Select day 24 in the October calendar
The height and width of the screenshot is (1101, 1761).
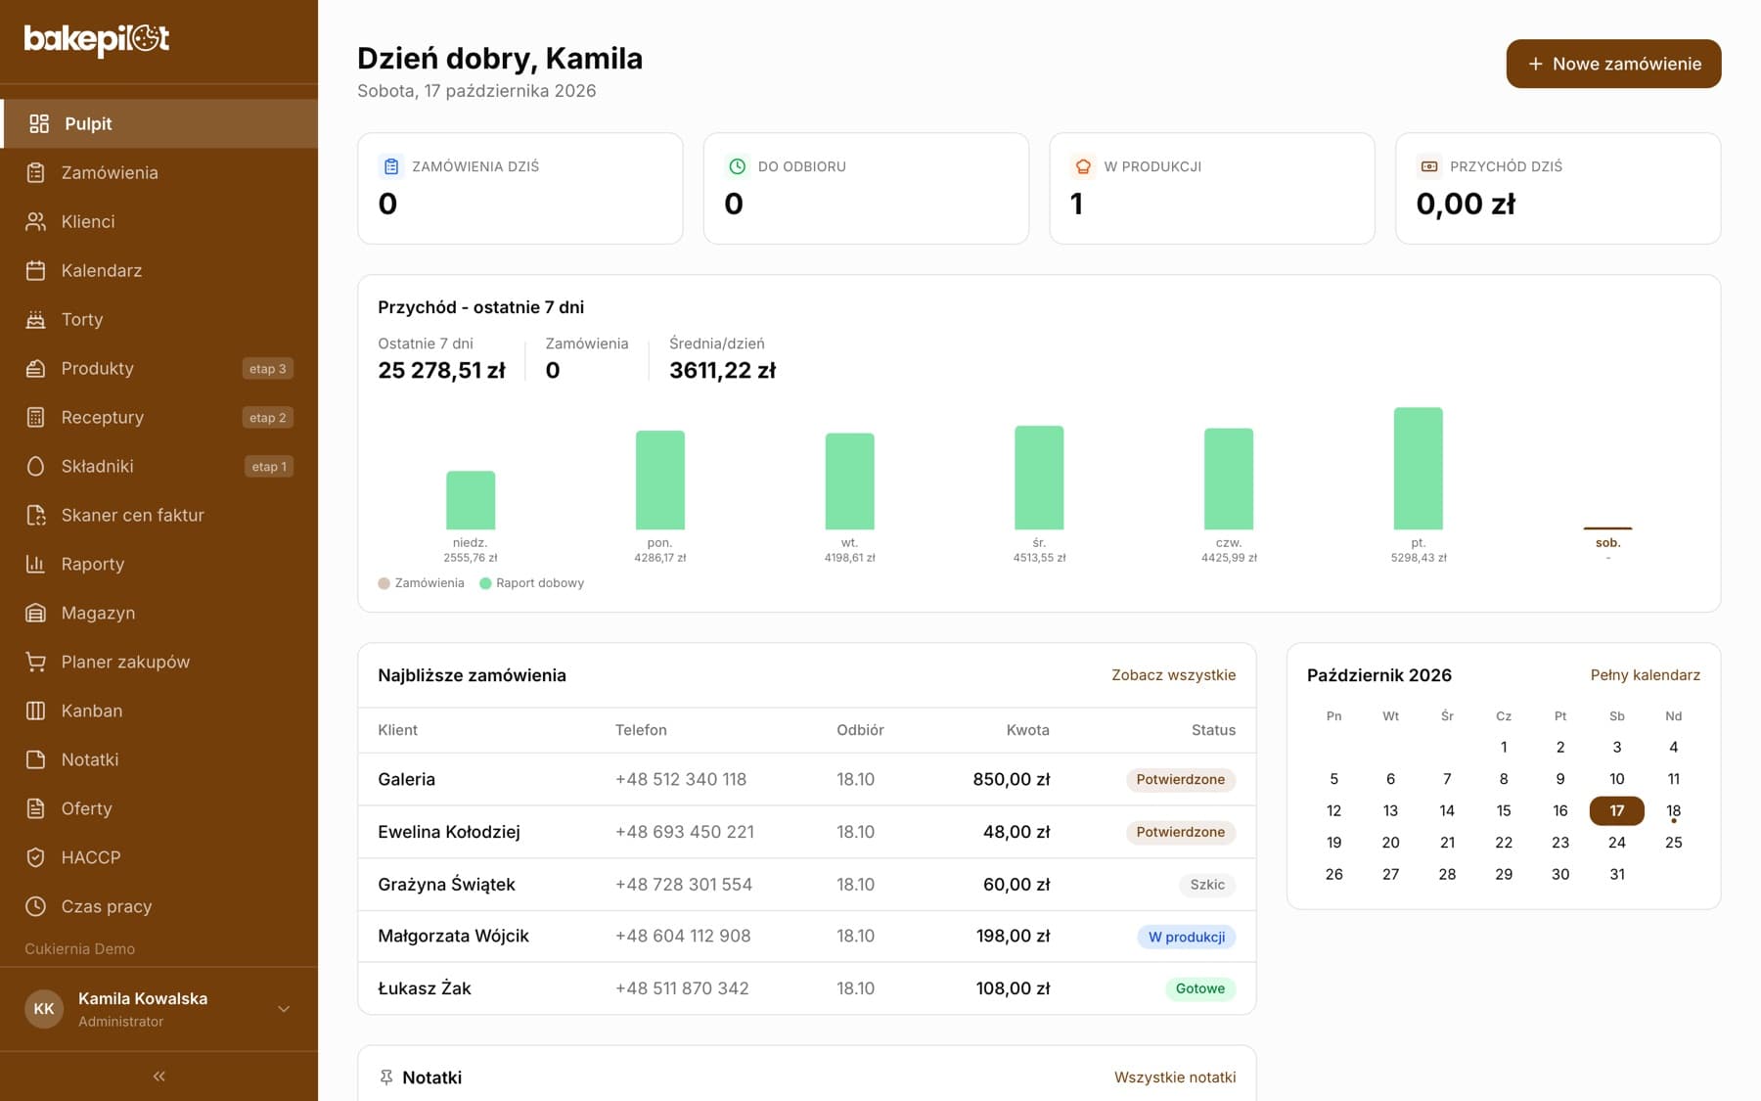(x=1616, y=843)
